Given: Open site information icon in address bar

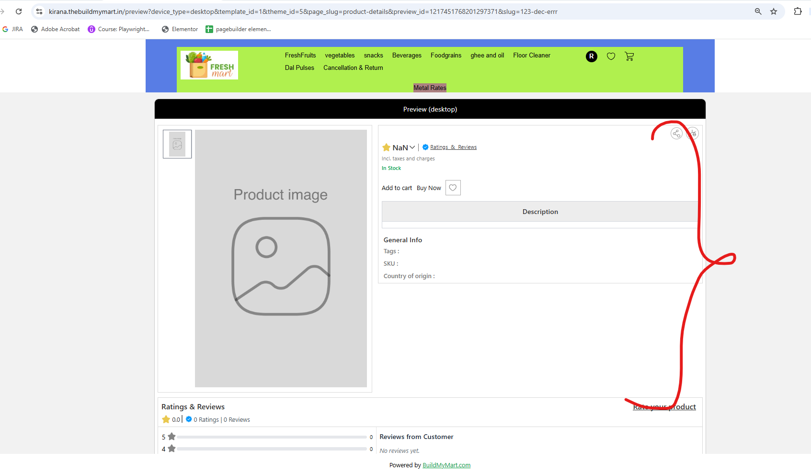Looking at the screenshot, I should pyautogui.click(x=39, y=11).
